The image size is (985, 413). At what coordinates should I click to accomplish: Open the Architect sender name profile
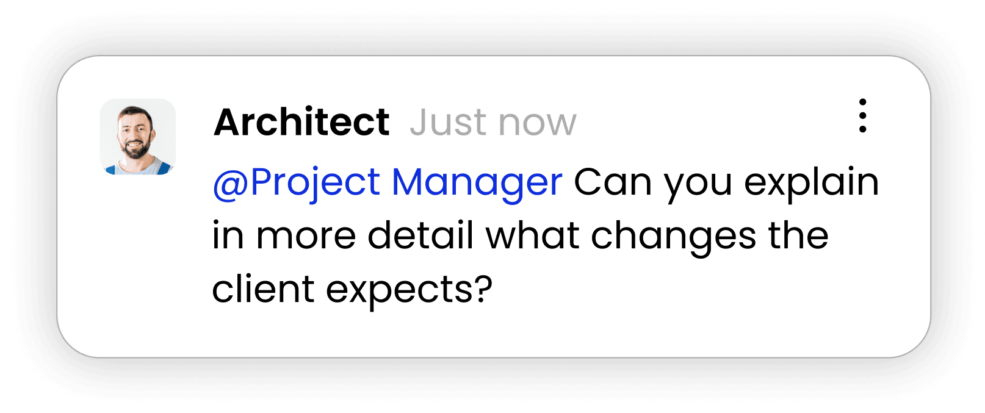pos(301,122)
